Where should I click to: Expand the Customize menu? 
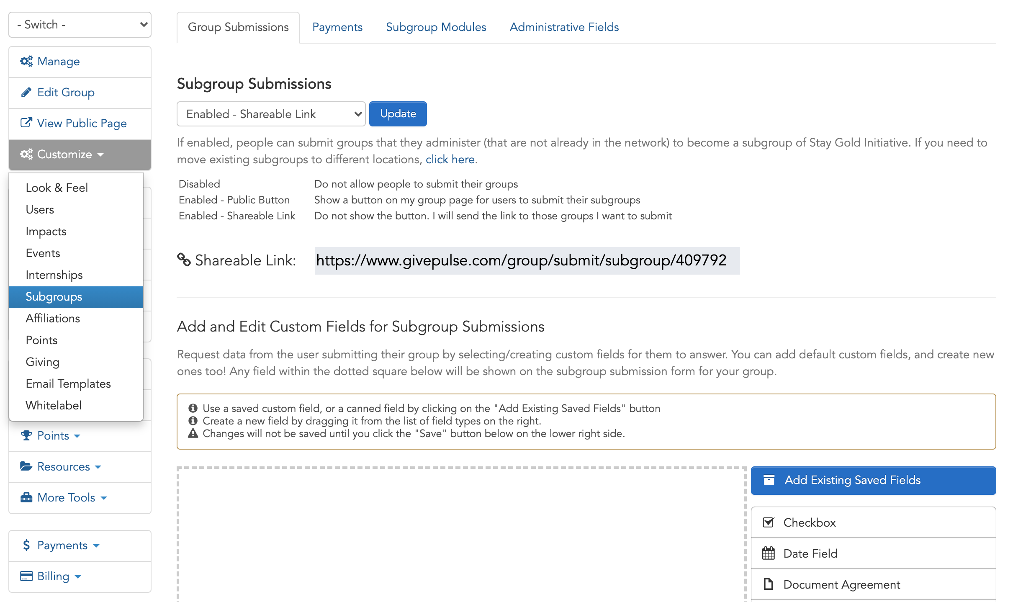63,154
